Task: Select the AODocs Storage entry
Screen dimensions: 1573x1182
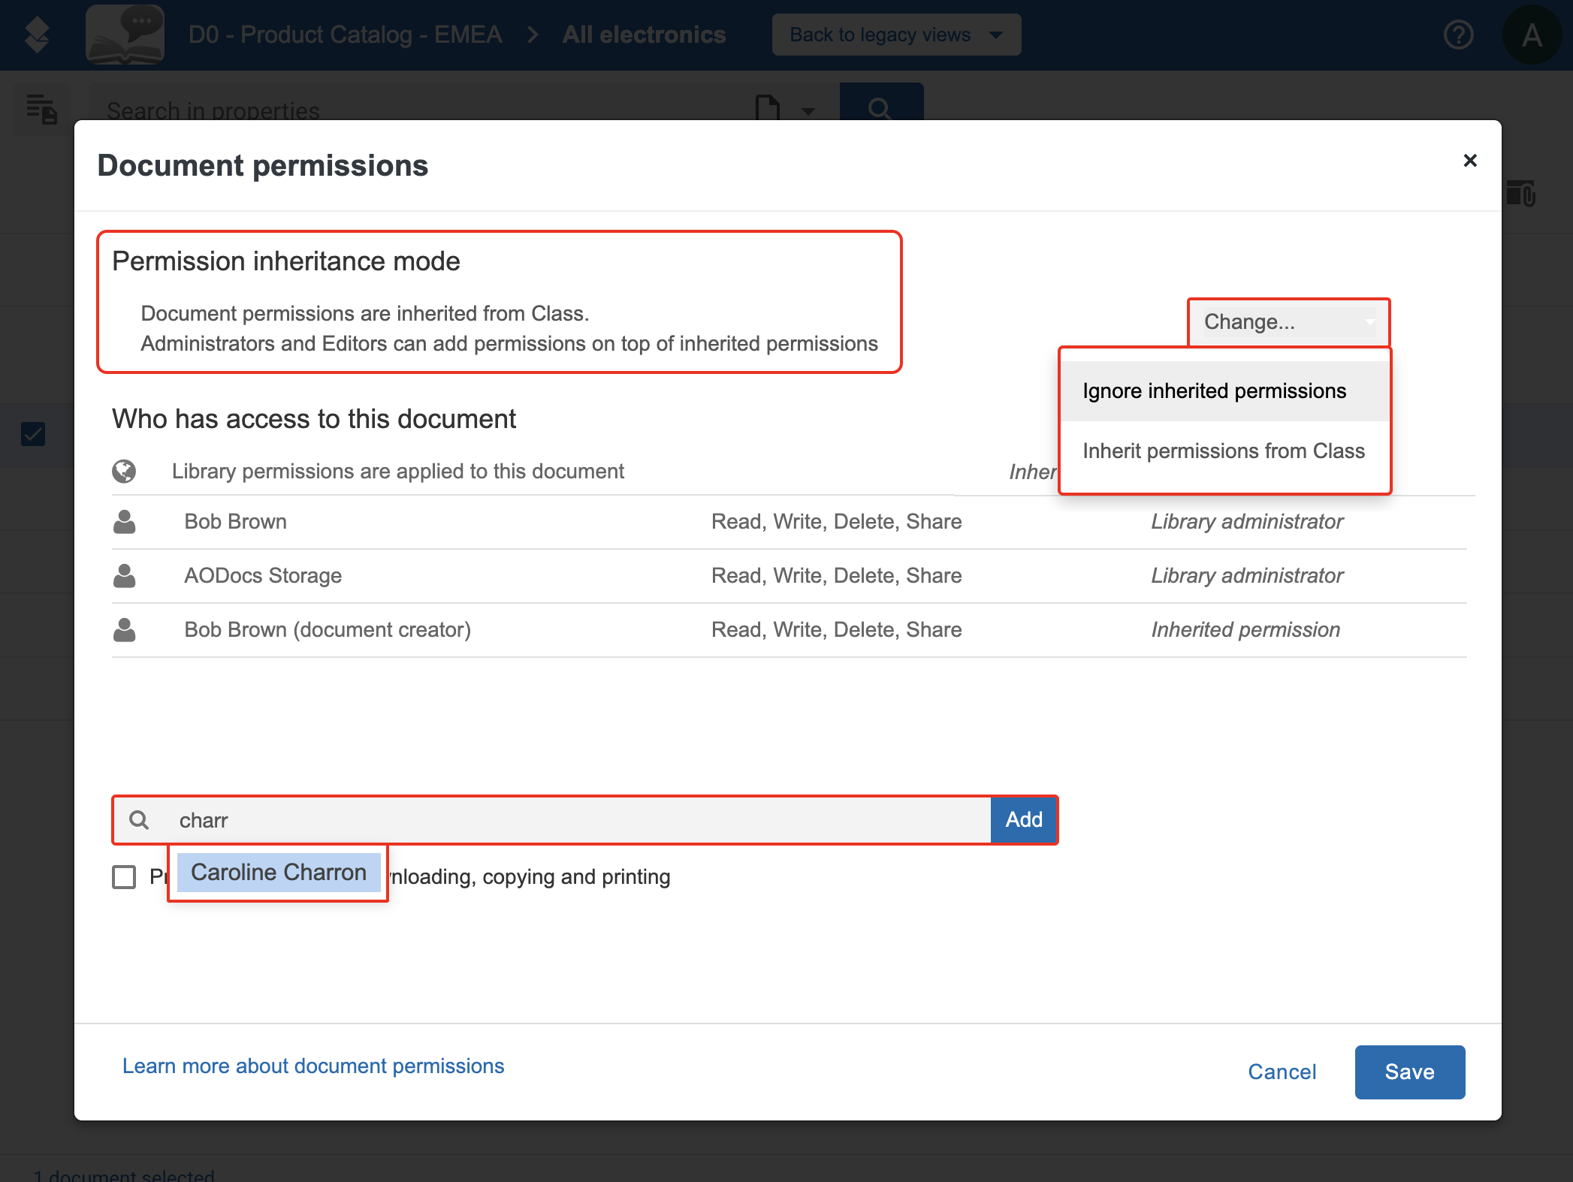Action: pyautogui.click(x=263, y=576)
